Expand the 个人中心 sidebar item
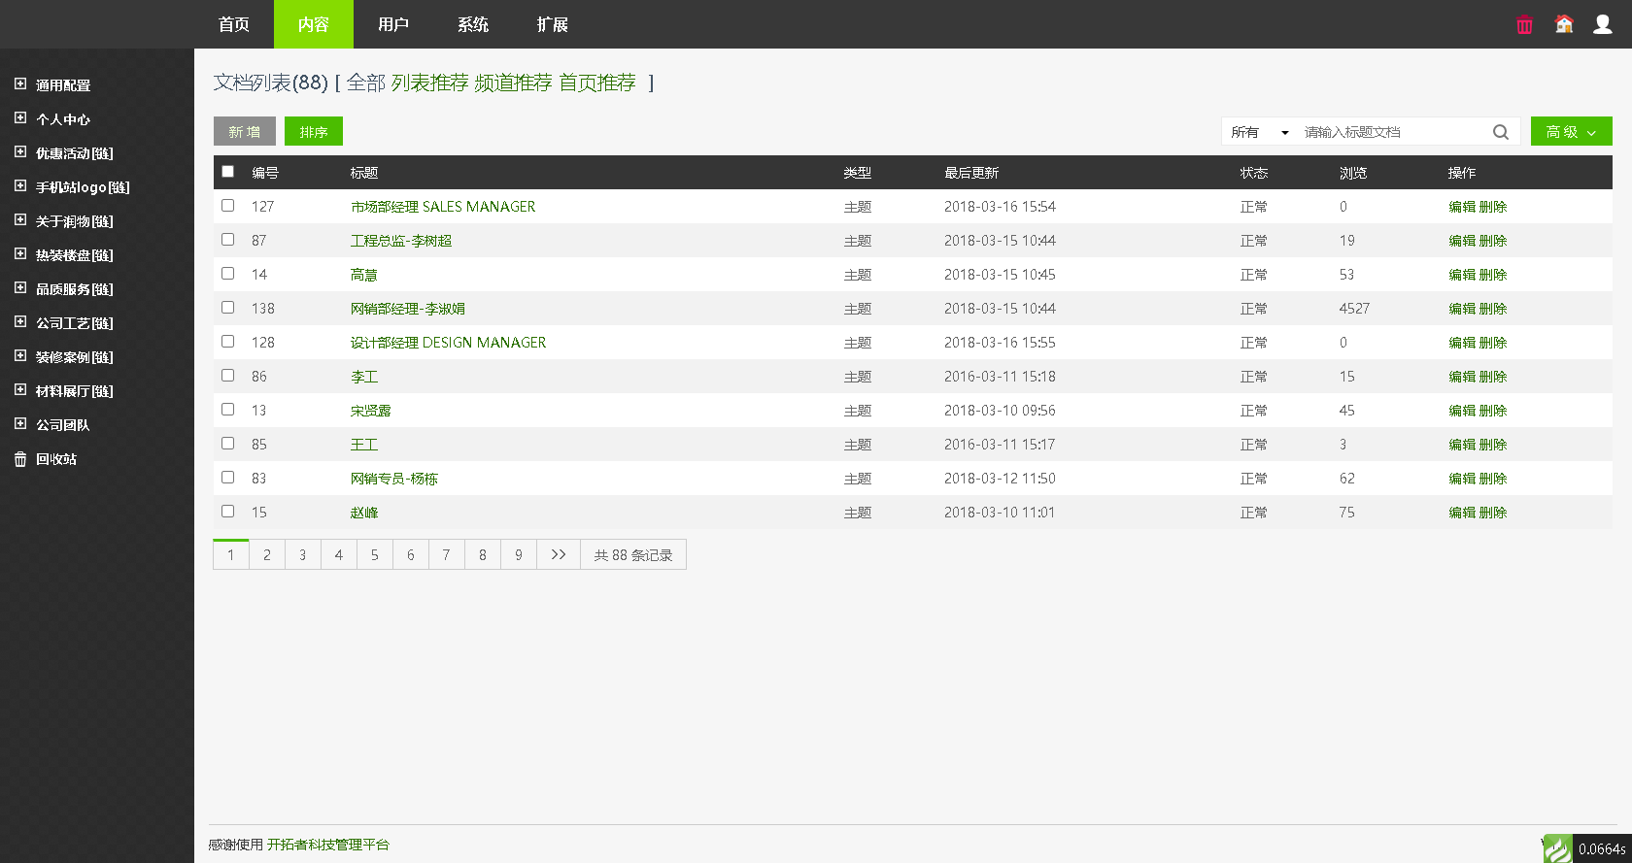Viewport: 1632px width, 863px height. [62, 119]
